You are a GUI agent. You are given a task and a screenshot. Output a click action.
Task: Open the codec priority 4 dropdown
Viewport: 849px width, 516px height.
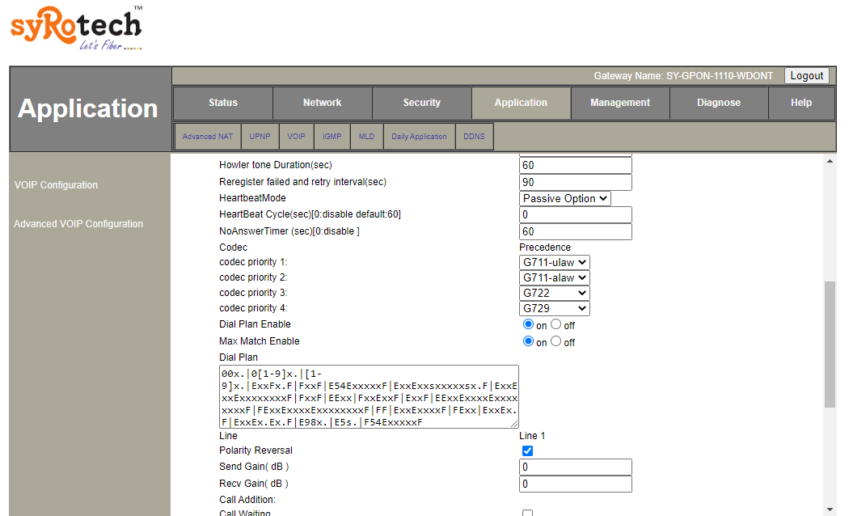(x=554, y=308)
